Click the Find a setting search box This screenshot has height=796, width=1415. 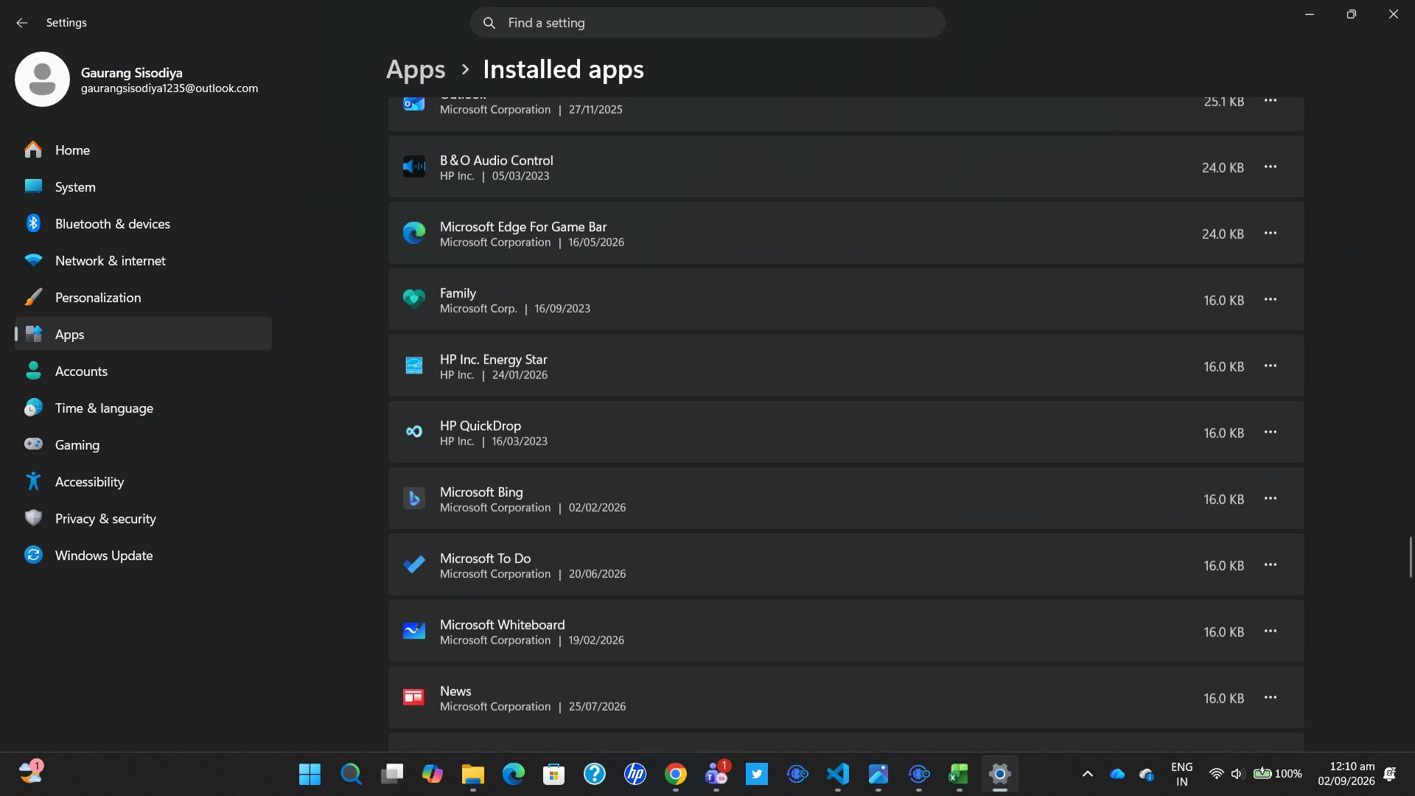point(707,23)
